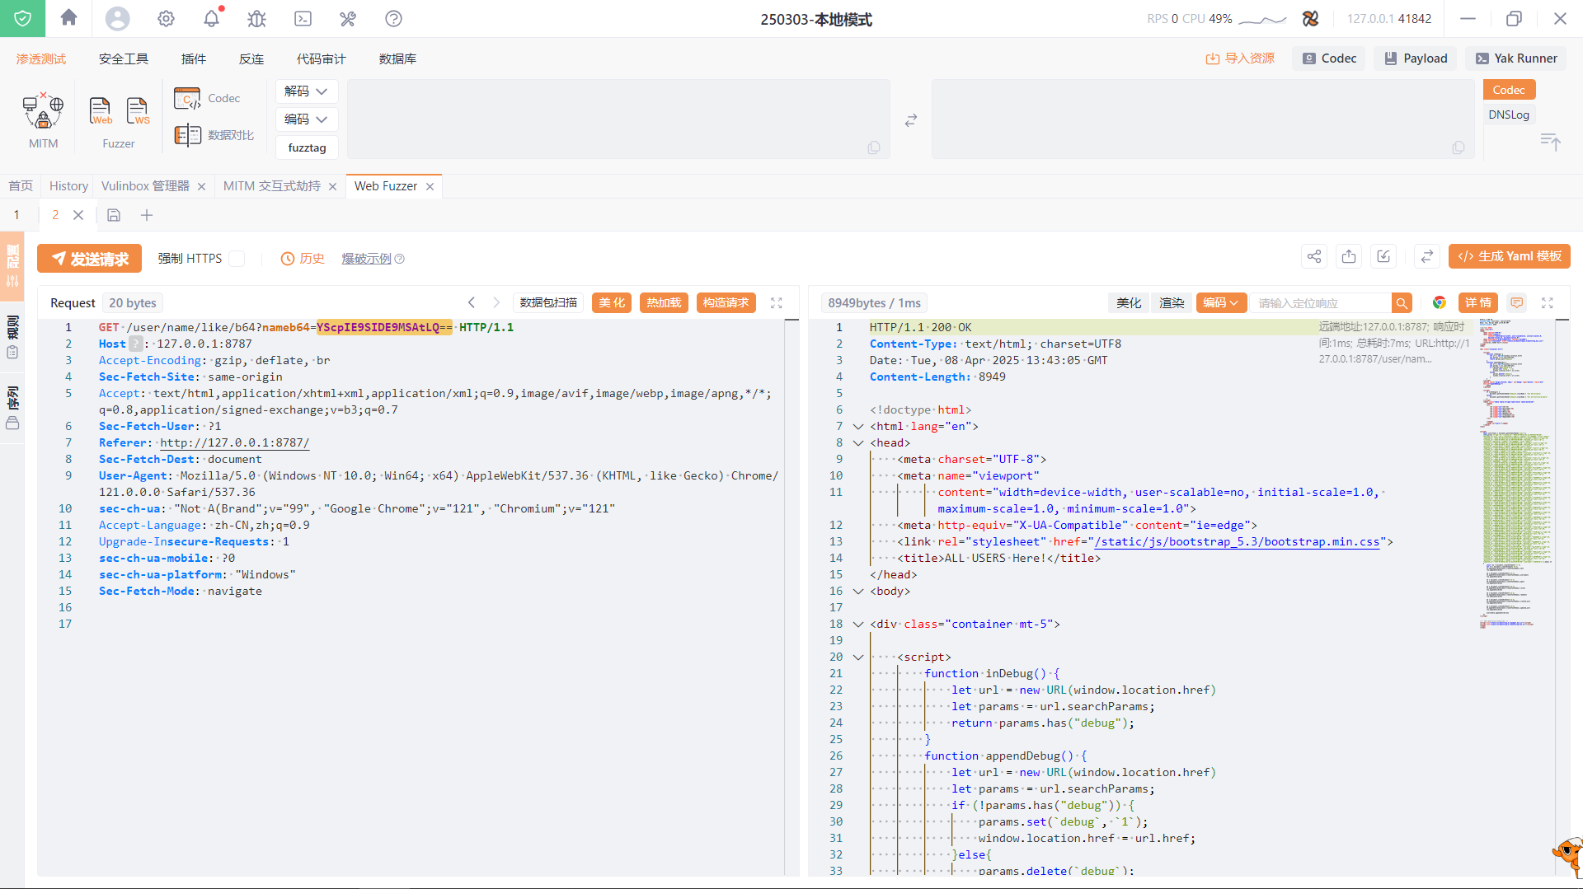Click the response locate search field

pyautogui.click(x=1320, y=303)
